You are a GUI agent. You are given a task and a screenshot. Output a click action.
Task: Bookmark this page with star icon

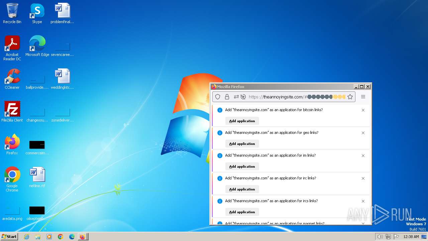(x=350, y=97)
